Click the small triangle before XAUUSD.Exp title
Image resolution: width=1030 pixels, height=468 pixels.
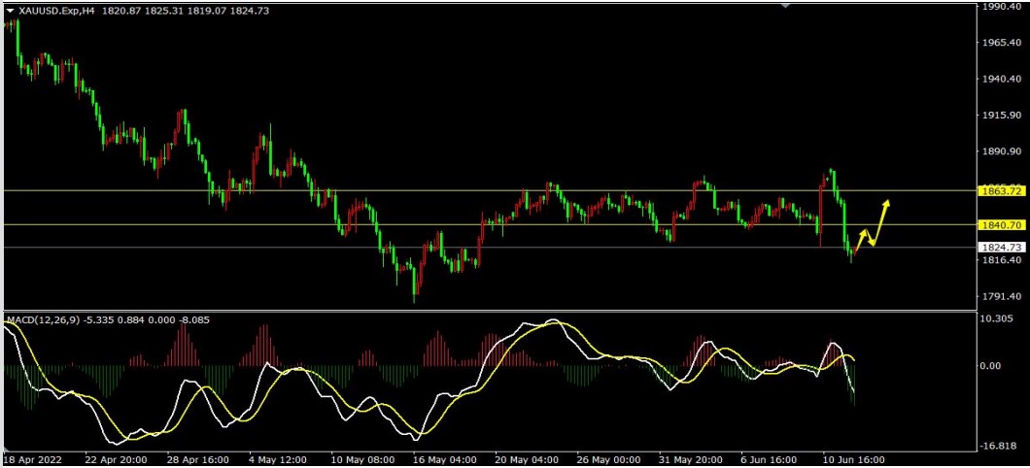click(x=11, y=11)
